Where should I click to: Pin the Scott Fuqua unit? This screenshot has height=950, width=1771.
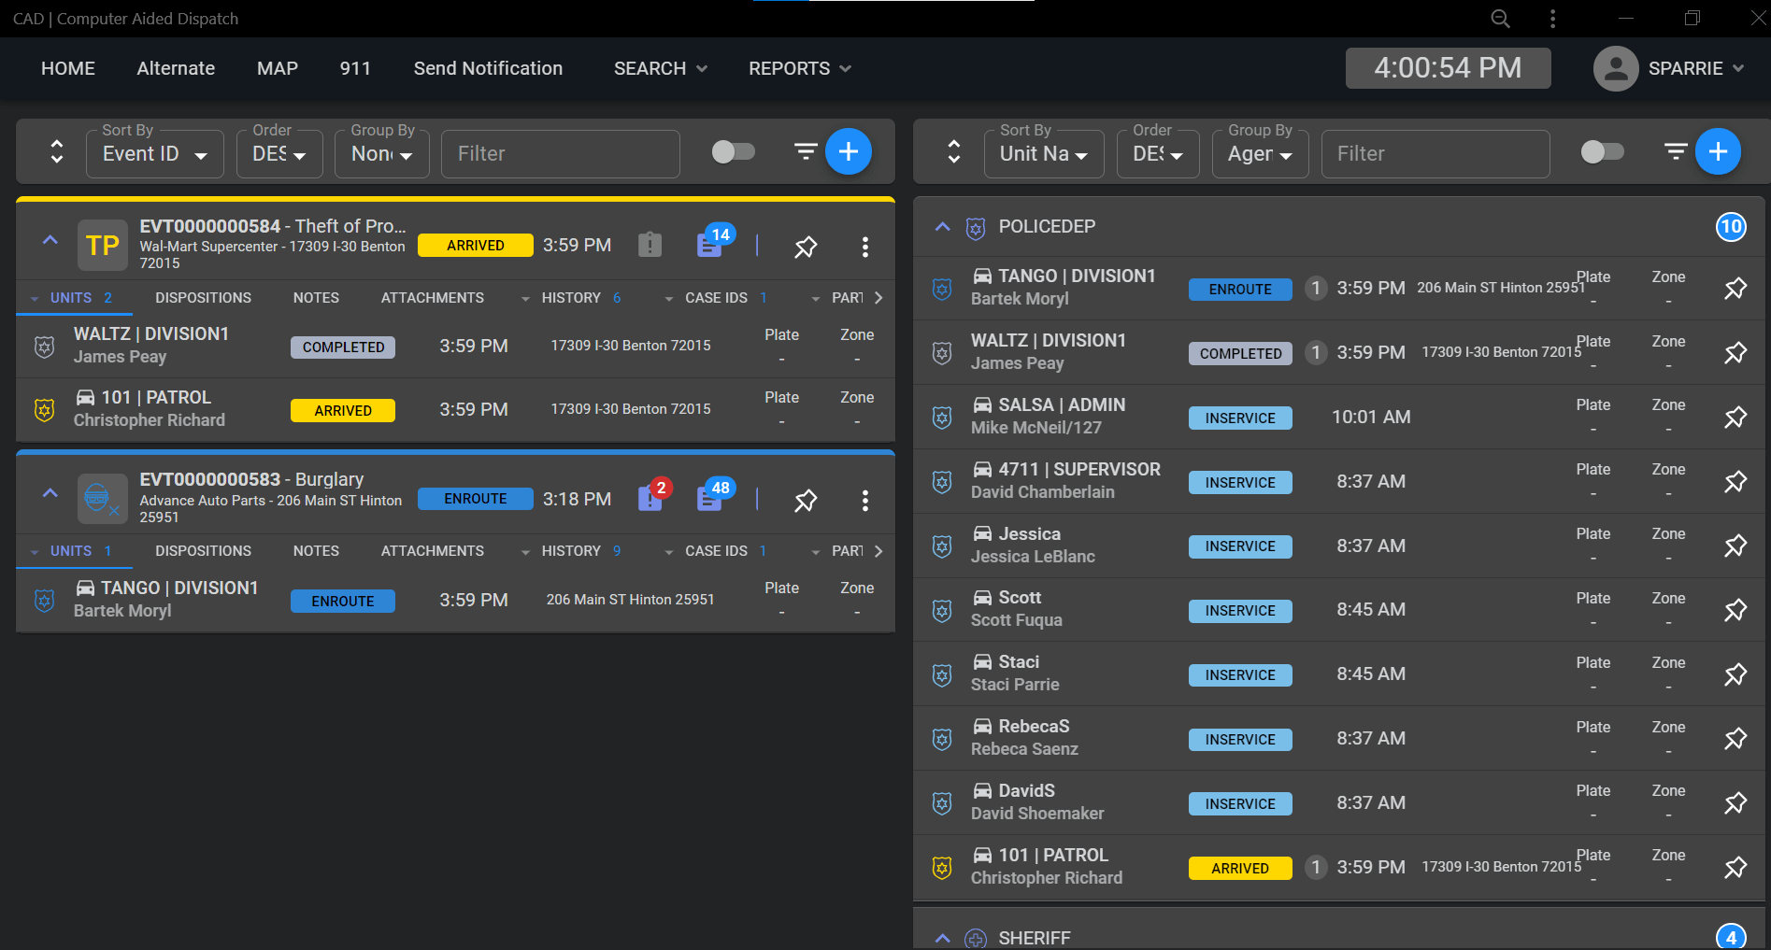[1735, 610]
